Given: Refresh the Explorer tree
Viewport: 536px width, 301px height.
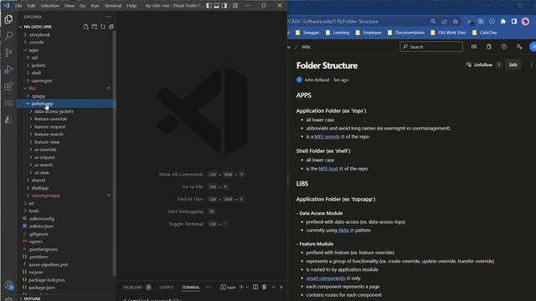Looking at the screenshot, I should [x=103, y=27].
